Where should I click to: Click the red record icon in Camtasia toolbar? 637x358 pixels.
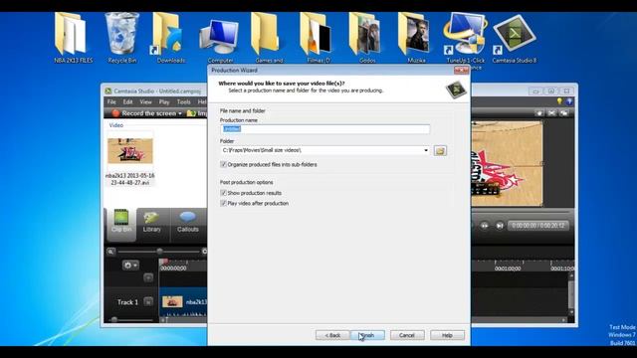[x=115, y=113]
